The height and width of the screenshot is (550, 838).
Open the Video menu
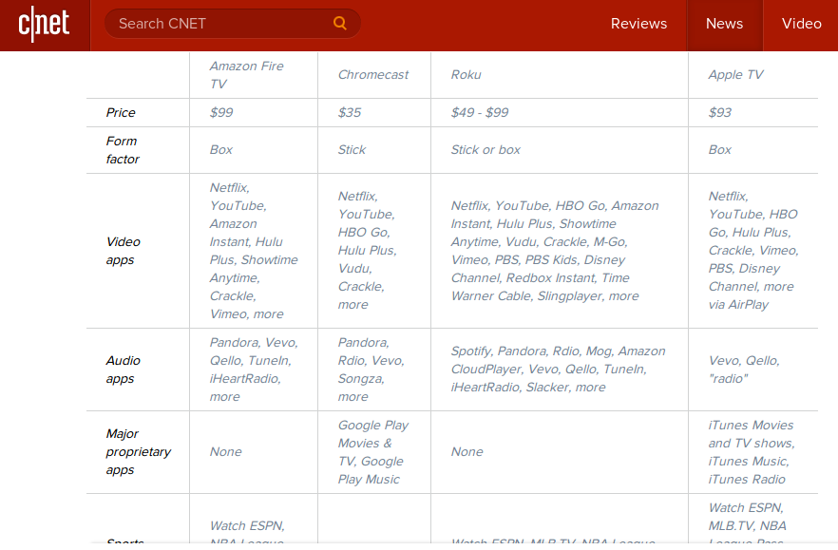[x=801, y=24]
